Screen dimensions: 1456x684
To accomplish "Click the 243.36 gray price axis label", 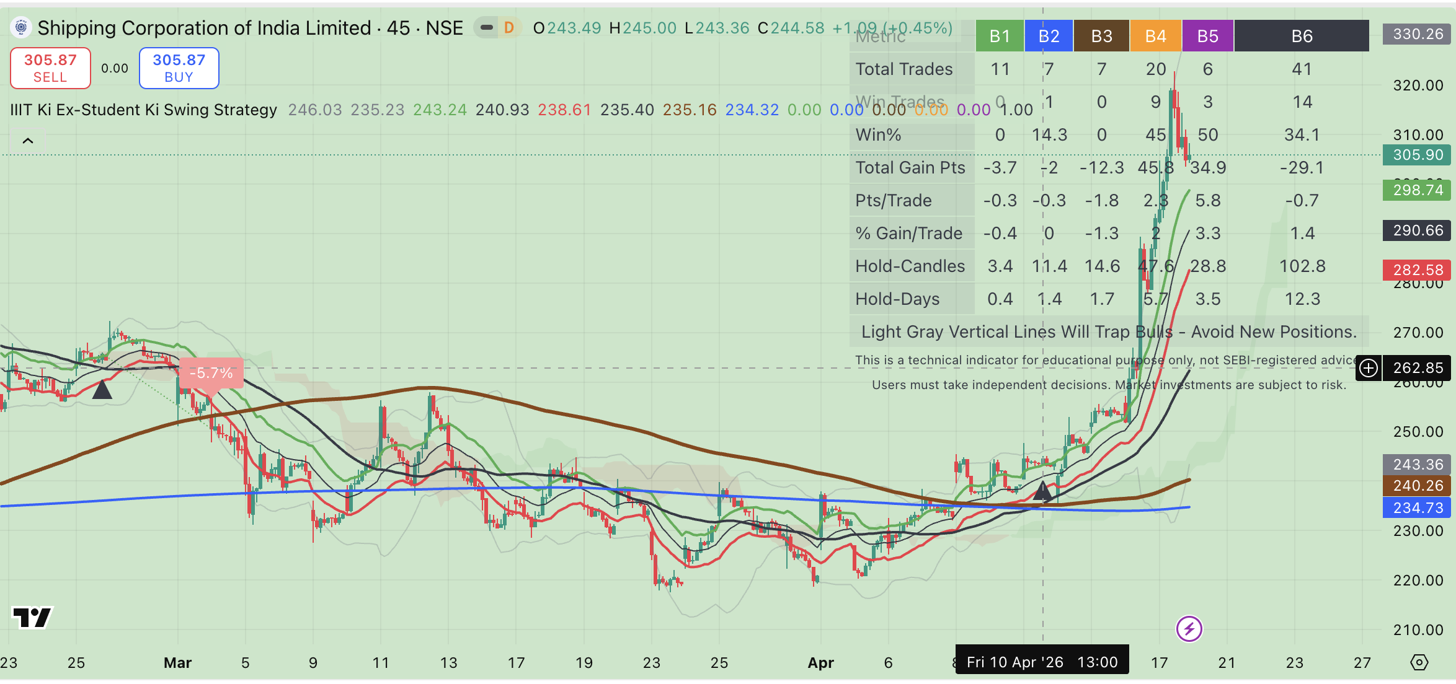I will tap(1418, 465).
